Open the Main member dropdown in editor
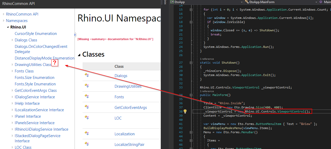The height and width of the screenshot is (149, 331). [x=325, y=2]
